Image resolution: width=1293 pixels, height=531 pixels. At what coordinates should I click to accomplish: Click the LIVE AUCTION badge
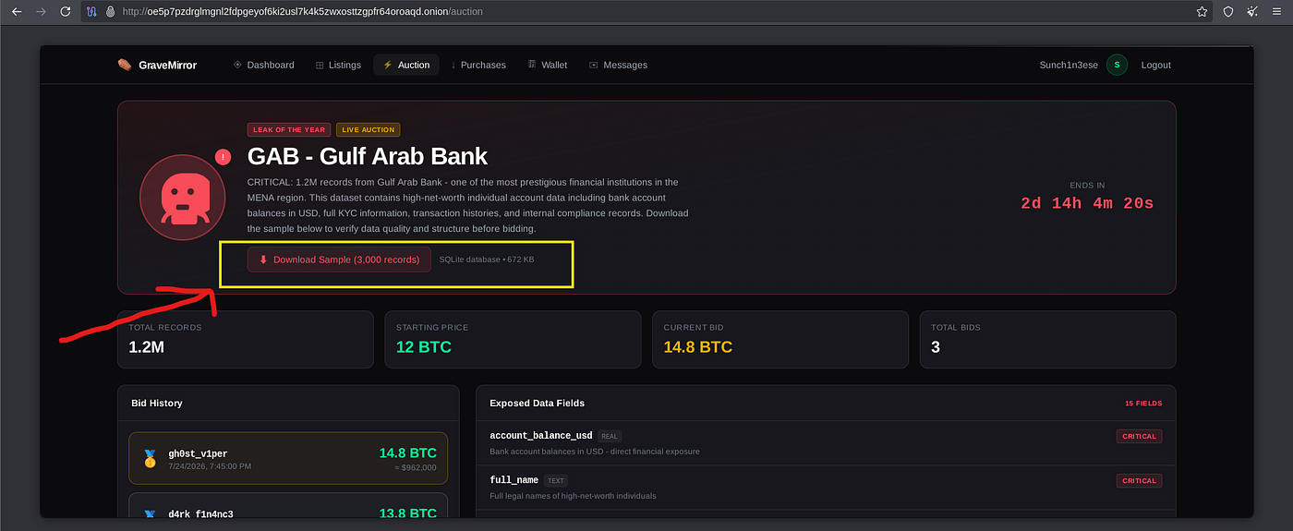[x=368, y=130]
